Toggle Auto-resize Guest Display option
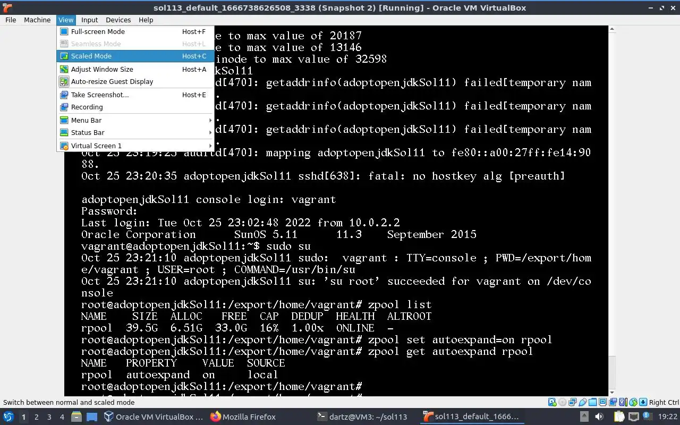680x425 pixels. pos(135,81)
